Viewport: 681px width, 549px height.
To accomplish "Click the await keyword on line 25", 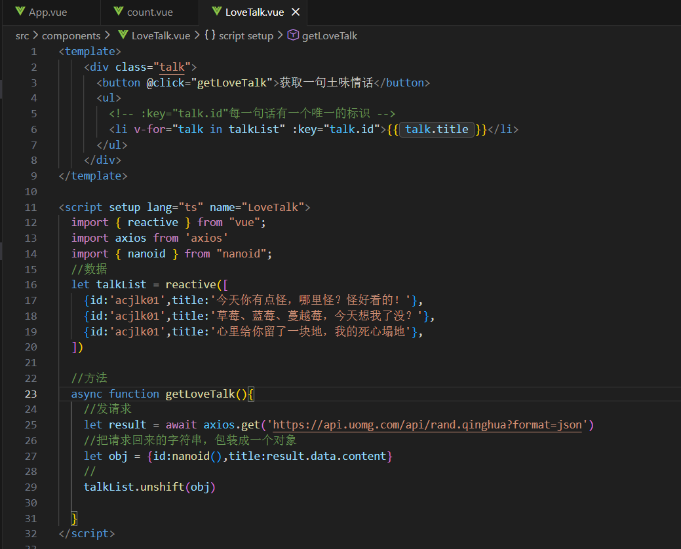I will [181, 425].
